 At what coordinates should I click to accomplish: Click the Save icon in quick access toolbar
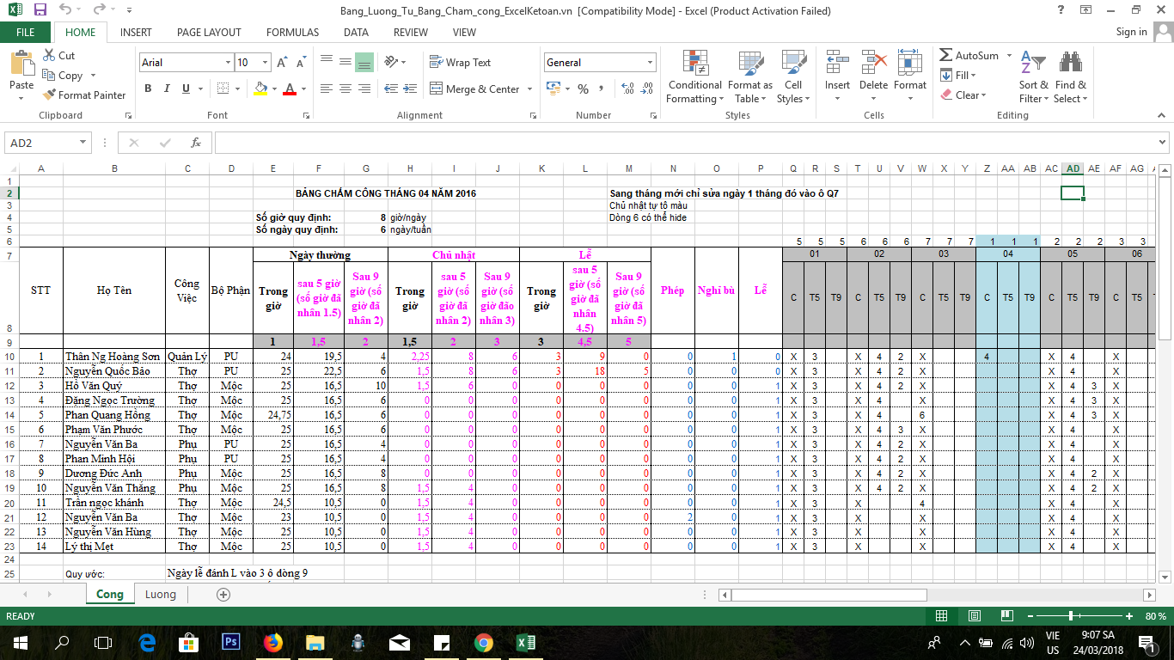coord(40,10)
